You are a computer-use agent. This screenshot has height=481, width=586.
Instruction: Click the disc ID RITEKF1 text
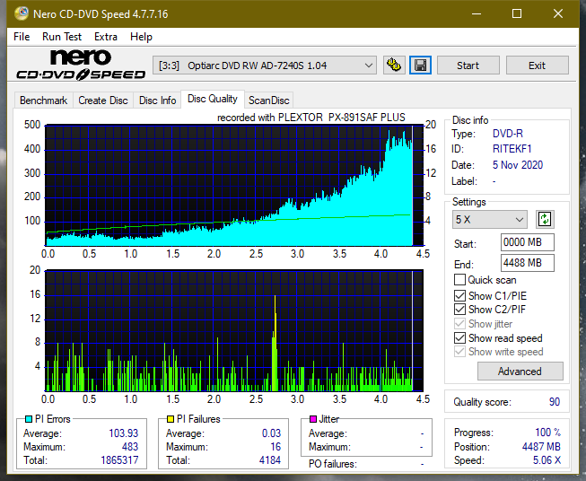(512, 149)
